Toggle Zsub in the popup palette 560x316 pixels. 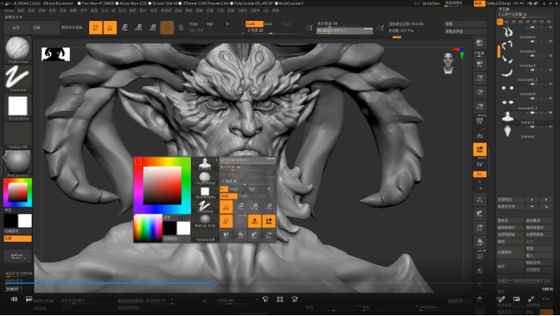[242, 196]
